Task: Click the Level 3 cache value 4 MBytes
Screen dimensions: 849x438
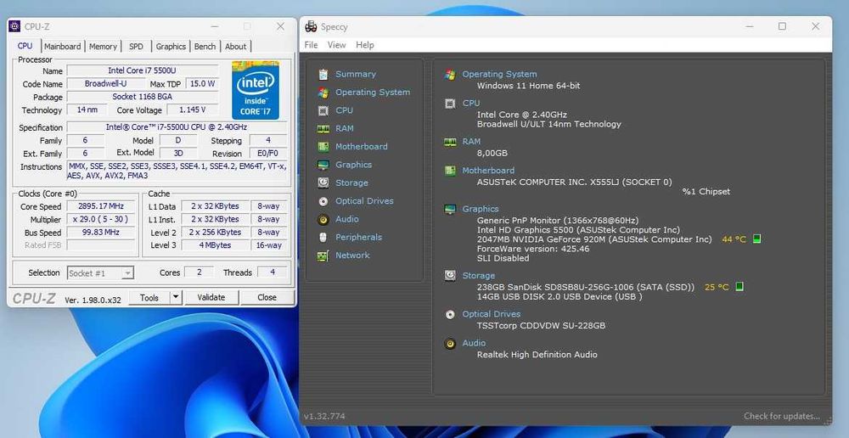Action: (215, 245)
